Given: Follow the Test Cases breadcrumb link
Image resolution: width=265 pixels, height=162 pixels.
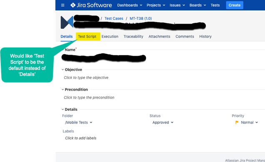Looking at the screenshot, I should click(114, 18).
